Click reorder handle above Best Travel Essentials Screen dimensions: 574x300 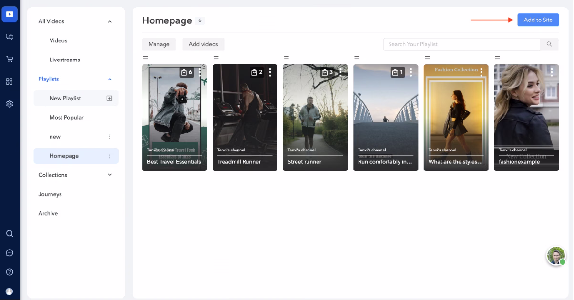pos(145,58)
